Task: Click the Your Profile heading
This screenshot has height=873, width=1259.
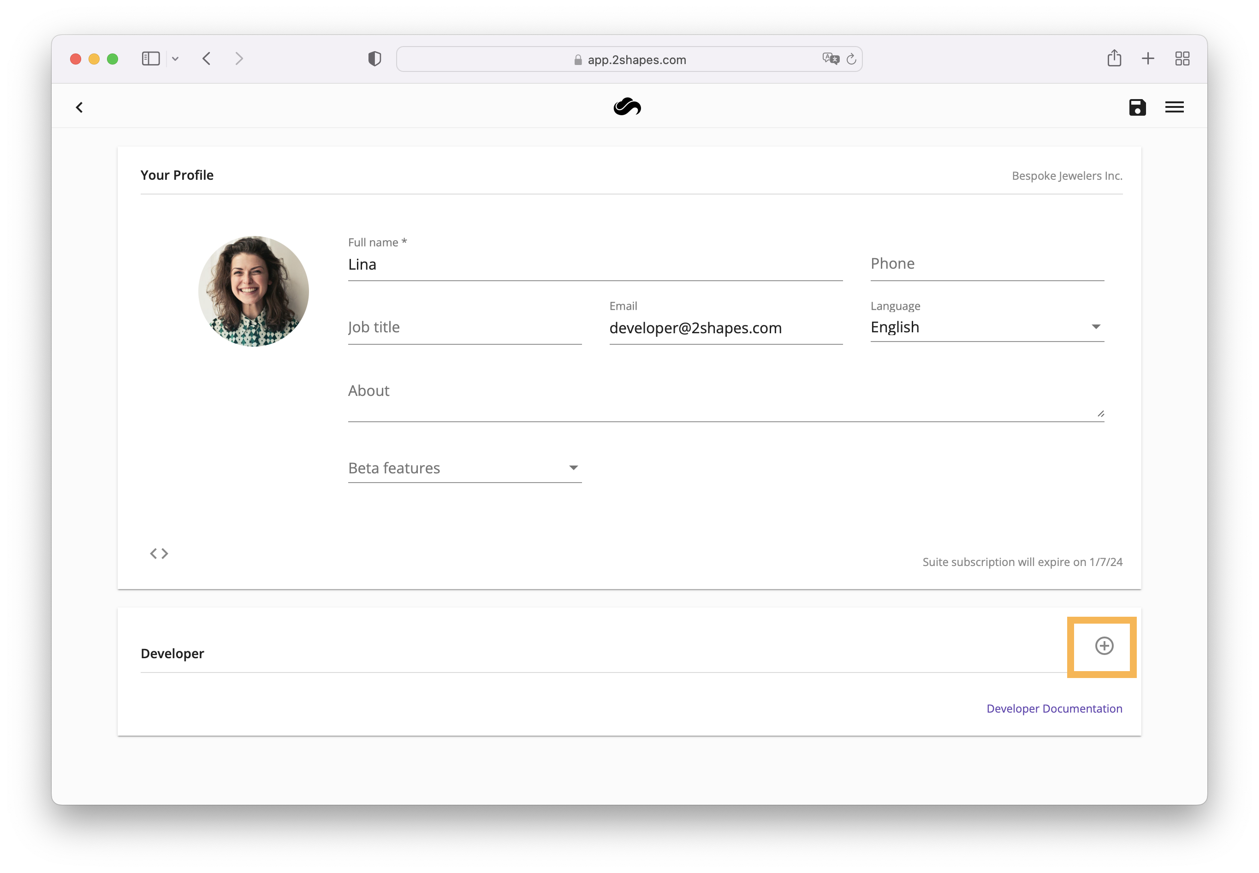Action: coord(177,175)
